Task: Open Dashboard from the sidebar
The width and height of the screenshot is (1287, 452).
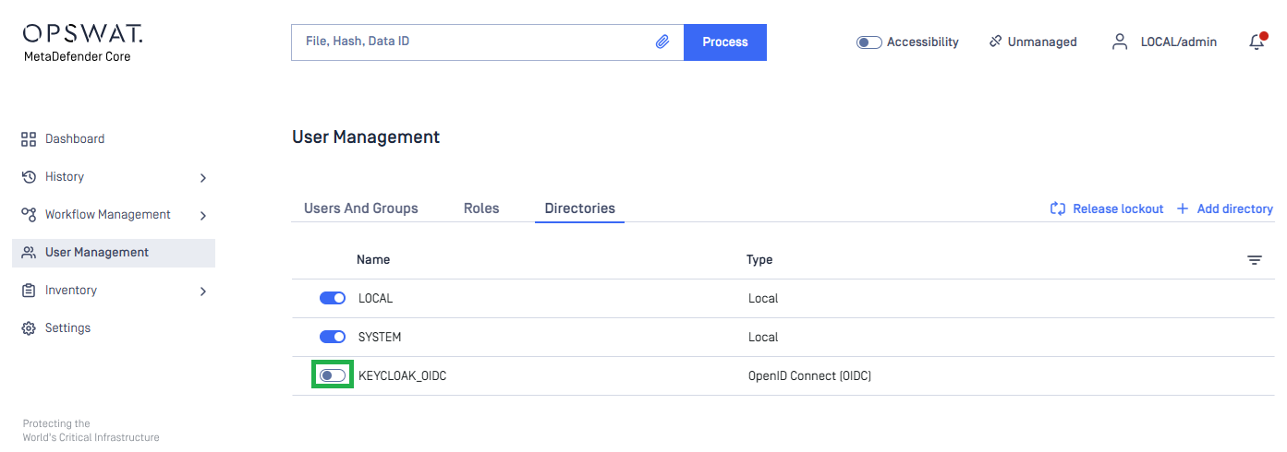Action: coord(75,139)
